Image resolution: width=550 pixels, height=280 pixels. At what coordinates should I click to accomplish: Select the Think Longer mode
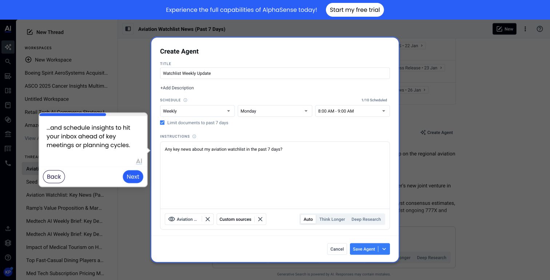click(x=332, y=219)
